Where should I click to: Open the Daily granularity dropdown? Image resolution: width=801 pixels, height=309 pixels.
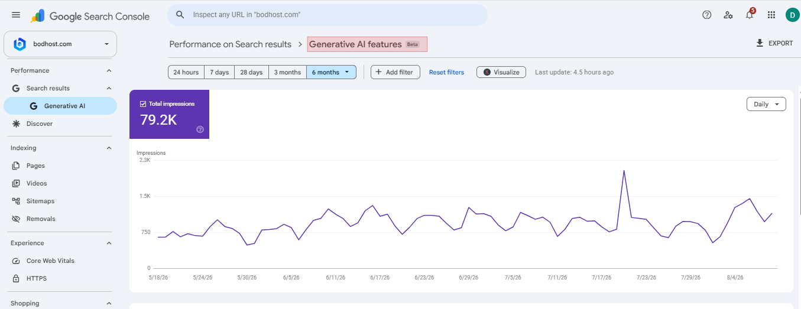pyautogui.click(x=766, y=104)
